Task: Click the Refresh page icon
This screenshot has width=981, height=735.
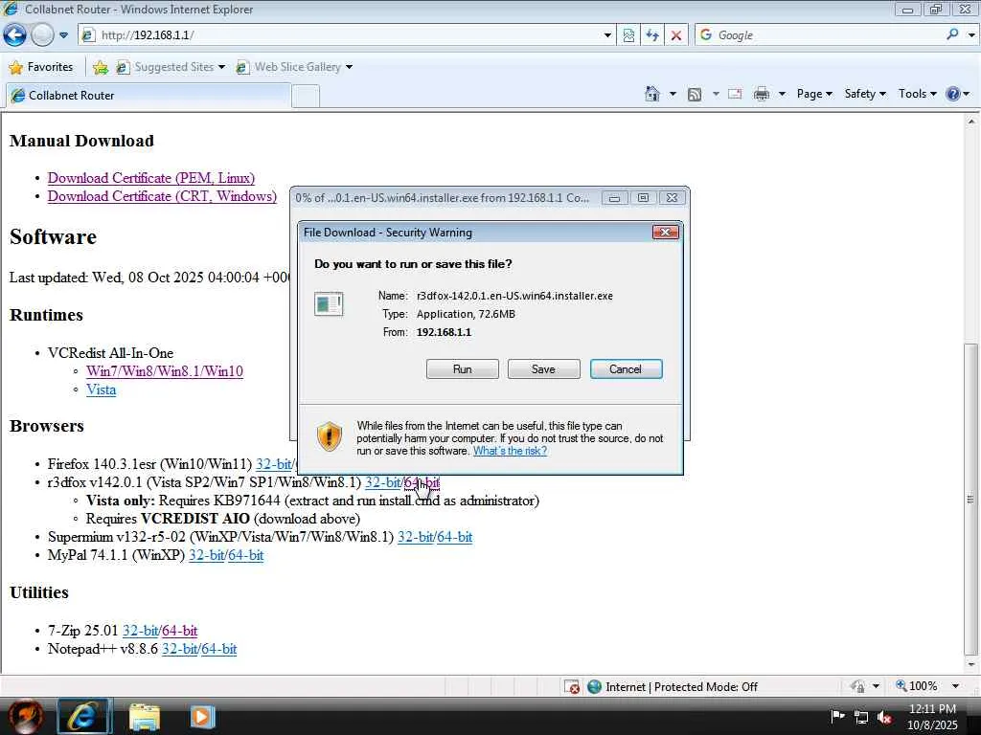Action: pyautogui.click(x=652, y=35)
